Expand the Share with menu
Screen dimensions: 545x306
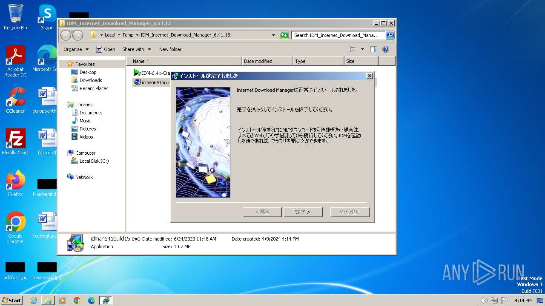pos(136,49)
